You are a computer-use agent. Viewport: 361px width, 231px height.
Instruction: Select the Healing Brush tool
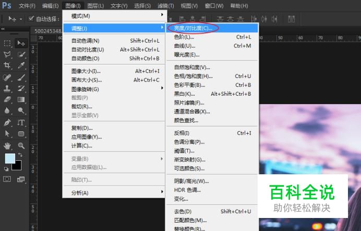click(7, 78)
